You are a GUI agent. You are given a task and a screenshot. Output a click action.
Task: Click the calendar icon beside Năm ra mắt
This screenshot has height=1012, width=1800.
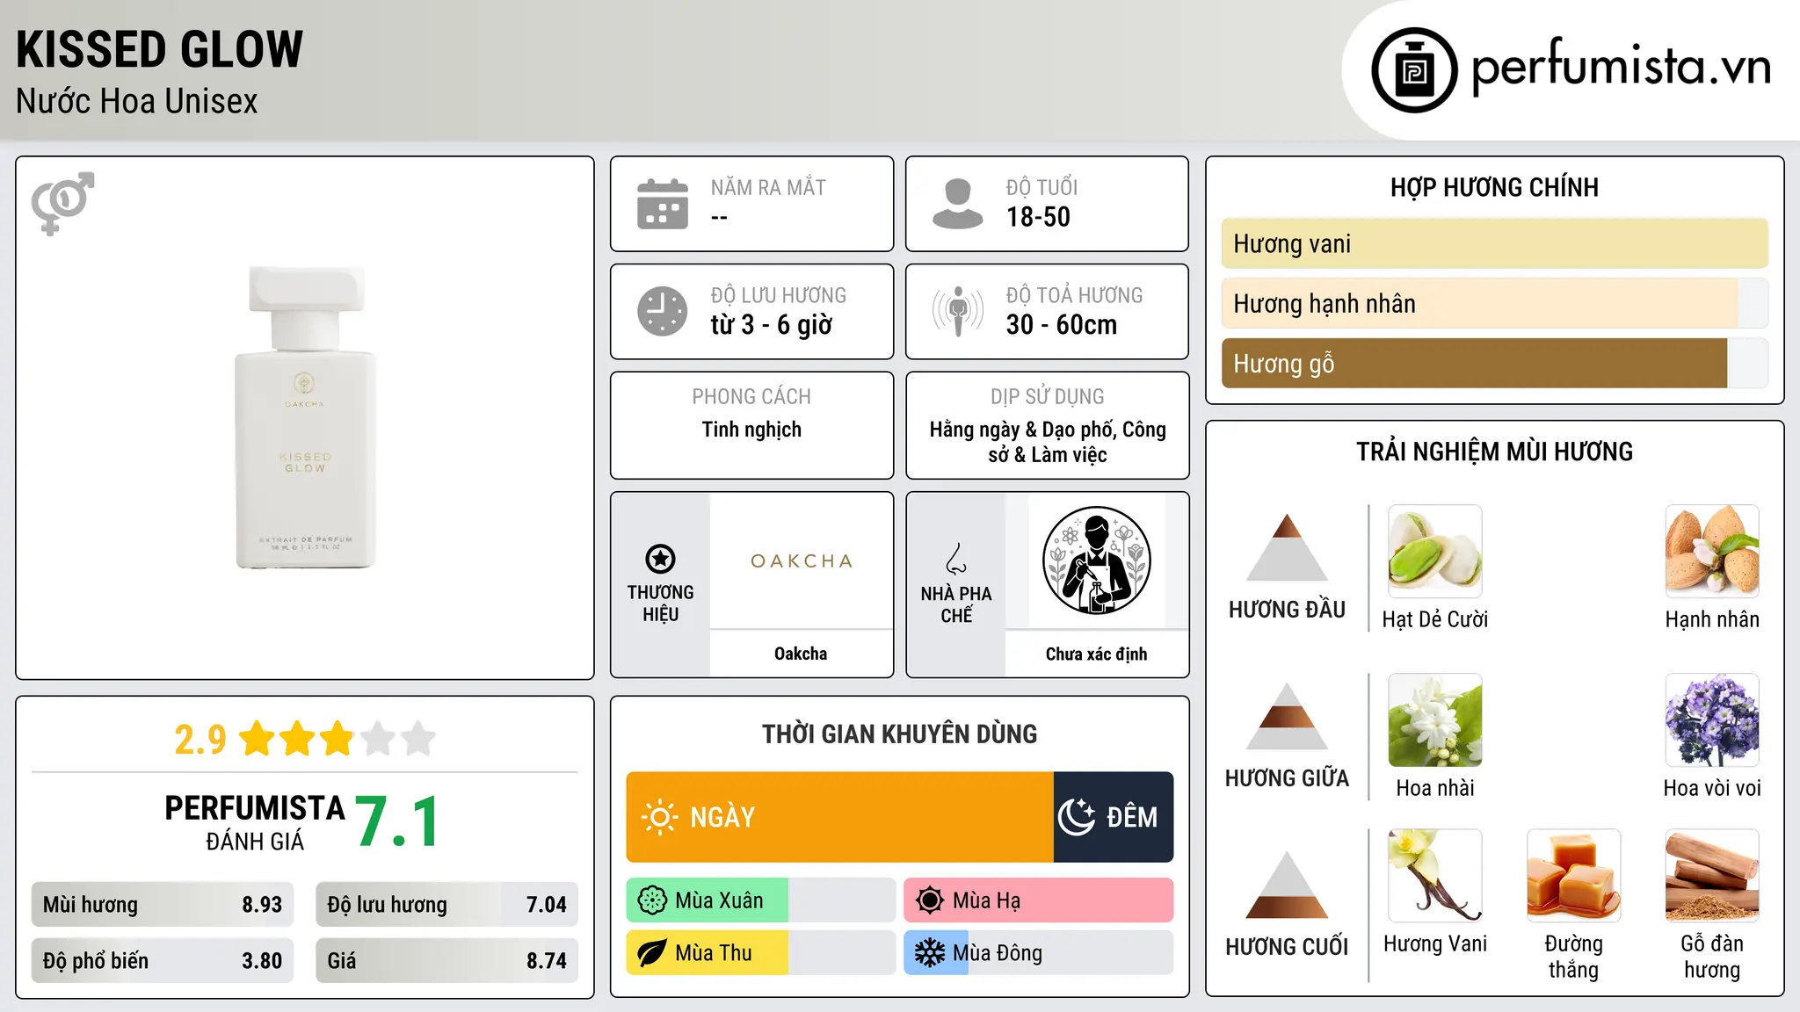coord(662,204)
